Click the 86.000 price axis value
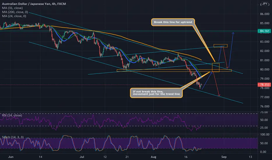272x160 pixels. point(265,14)
